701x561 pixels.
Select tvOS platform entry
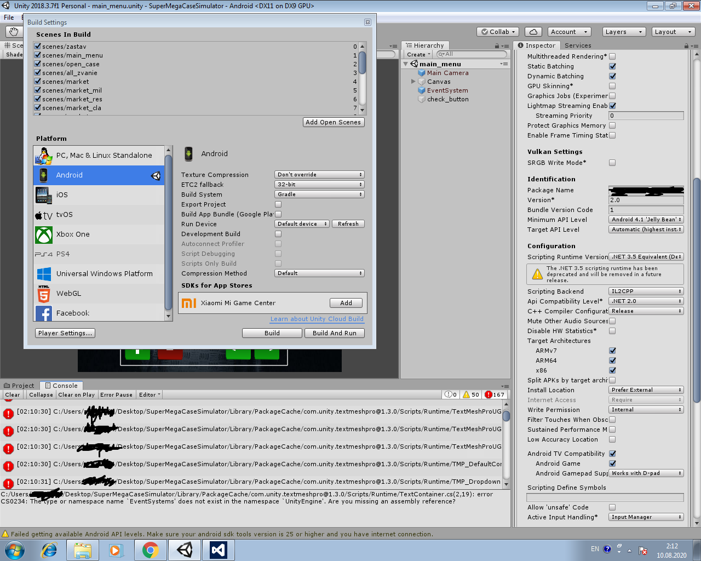point(99,215)
